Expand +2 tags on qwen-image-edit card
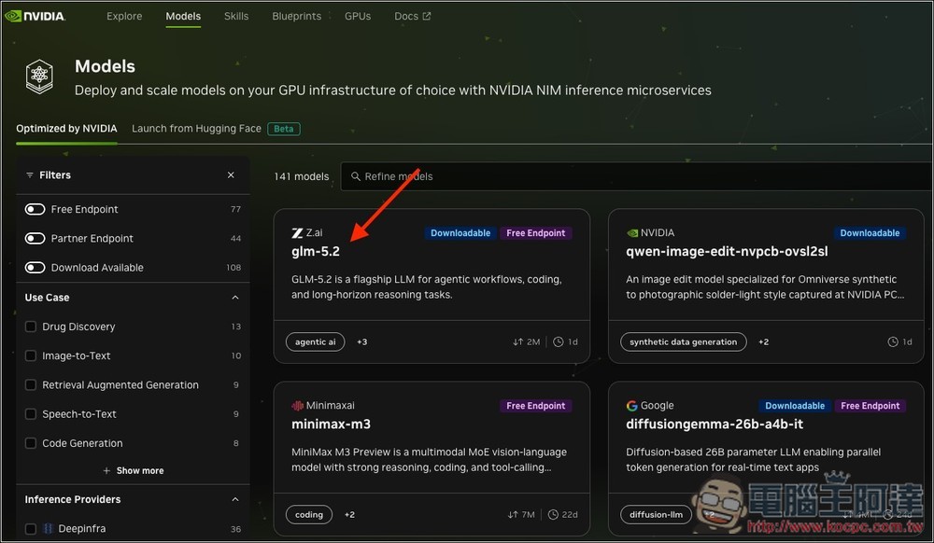The width and height of the screenshot is (934, 543). [763, 342]
